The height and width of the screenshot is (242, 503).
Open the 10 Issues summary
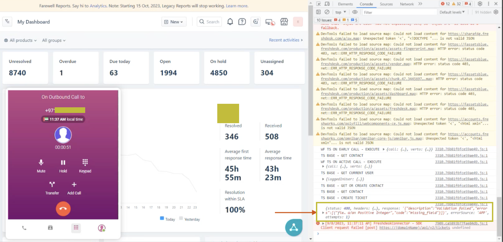(x=336, y=20)
